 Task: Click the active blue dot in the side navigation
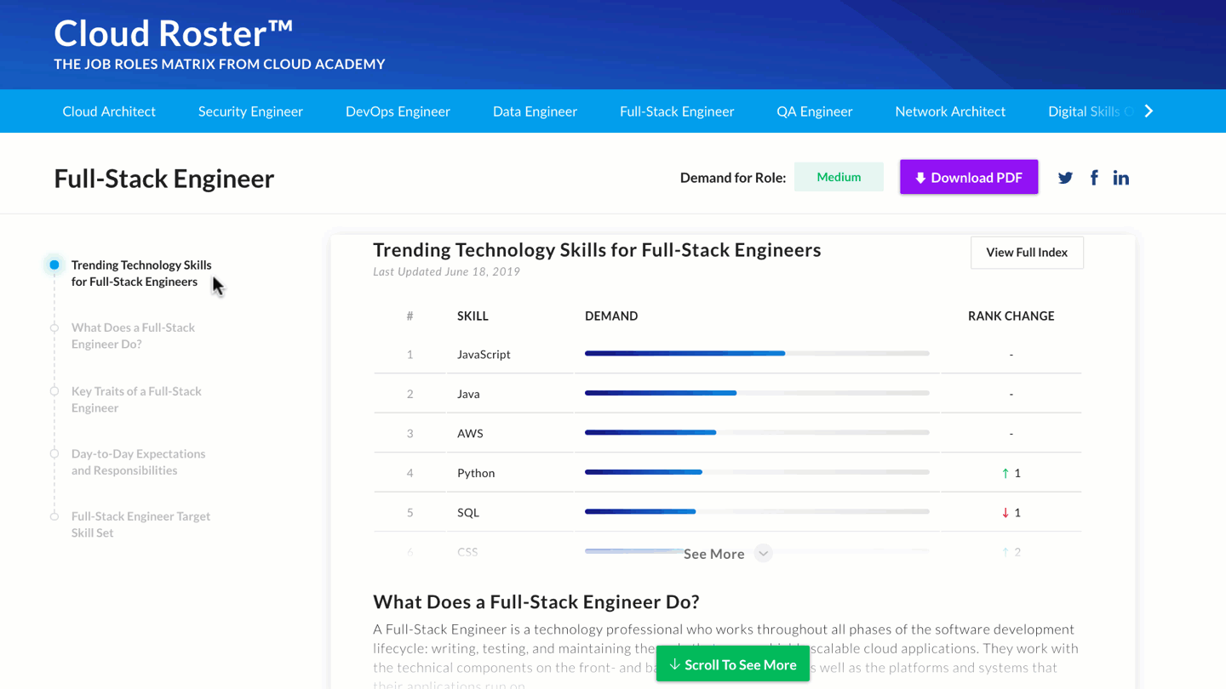(x=54, y=265)
